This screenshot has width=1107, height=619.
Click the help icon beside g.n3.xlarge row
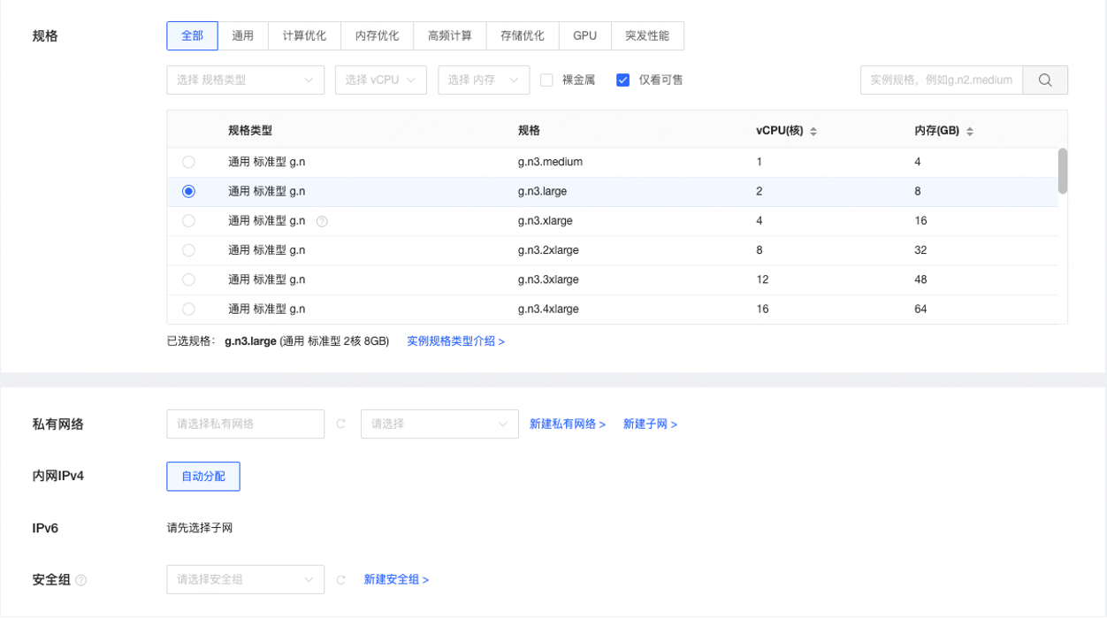coord(322,221)
